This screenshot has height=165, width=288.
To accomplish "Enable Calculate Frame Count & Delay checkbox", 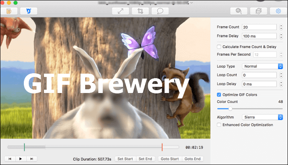I will pyautogui.click(x=219, y=47).
